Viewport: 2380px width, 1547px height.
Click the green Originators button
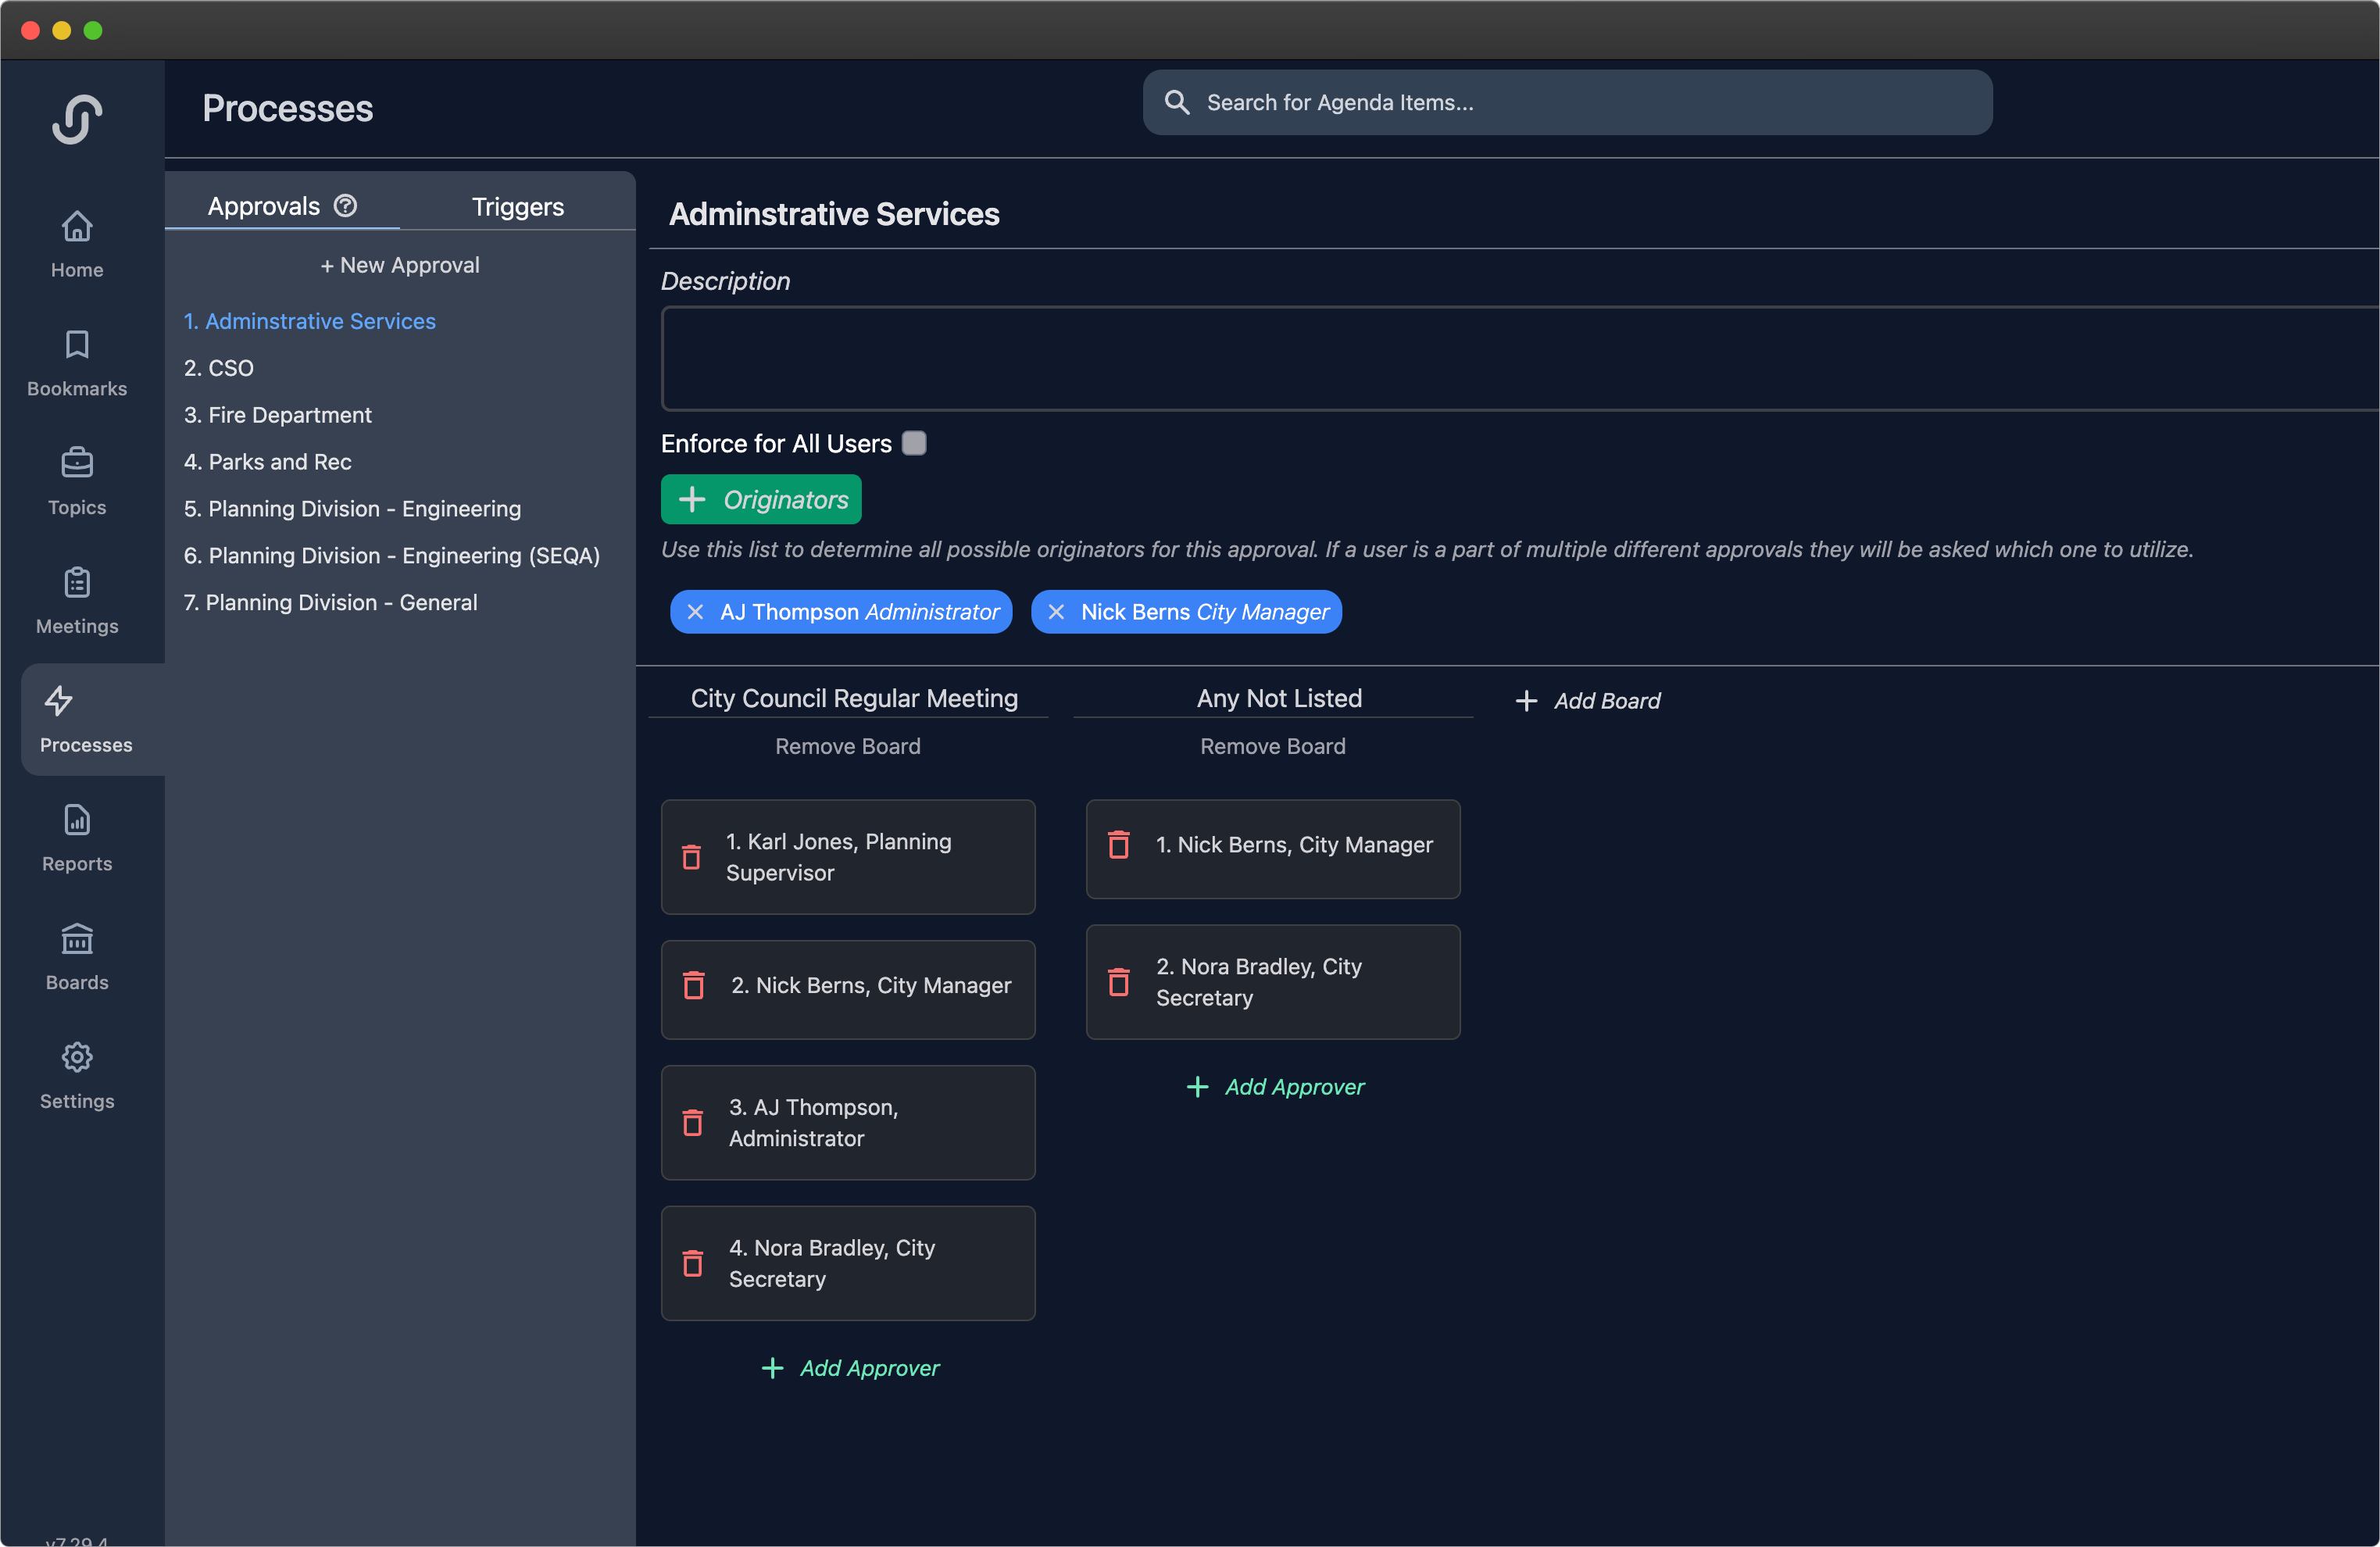(761, 499)
